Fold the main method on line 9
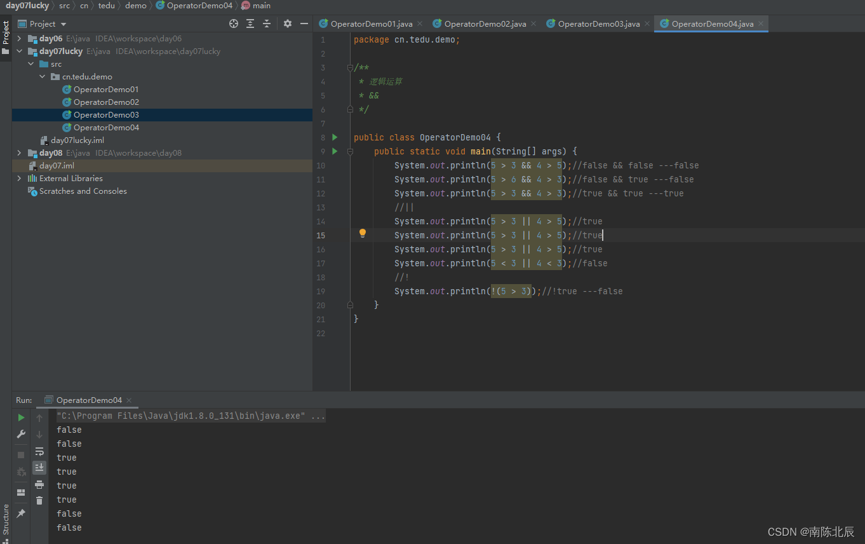The width and height of the screenshot is (865, 544). (x=350, y=151)
